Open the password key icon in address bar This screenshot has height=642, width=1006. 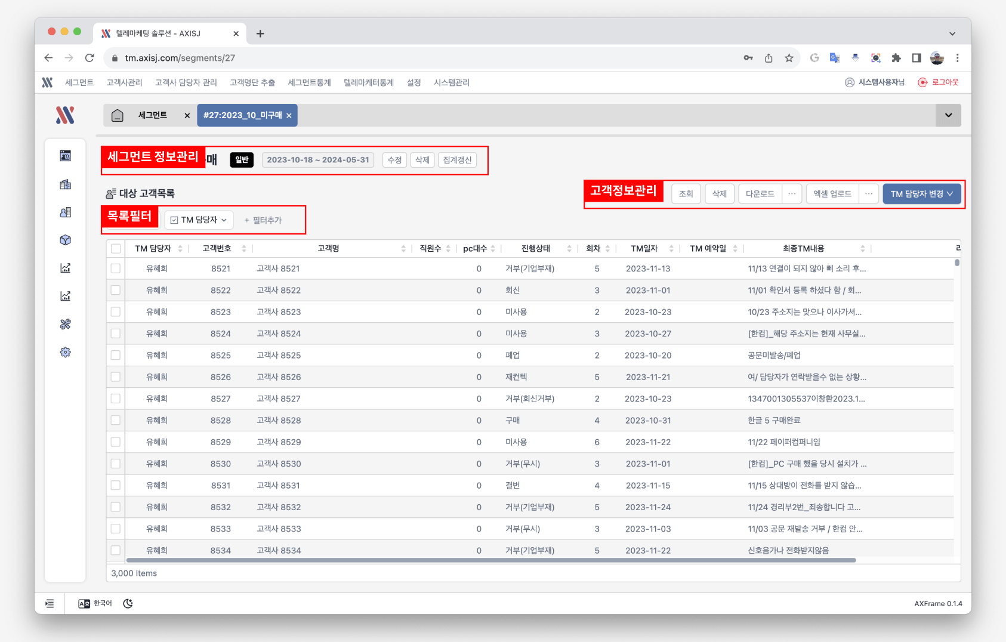(748, 58)
